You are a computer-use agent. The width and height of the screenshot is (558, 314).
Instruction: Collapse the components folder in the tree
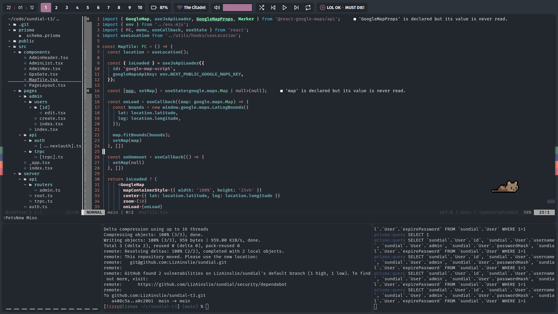[37, 52]
